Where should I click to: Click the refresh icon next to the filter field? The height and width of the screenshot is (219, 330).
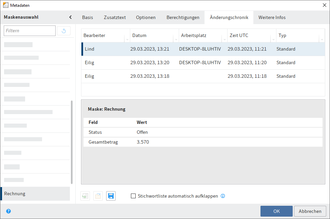(64, 31)
